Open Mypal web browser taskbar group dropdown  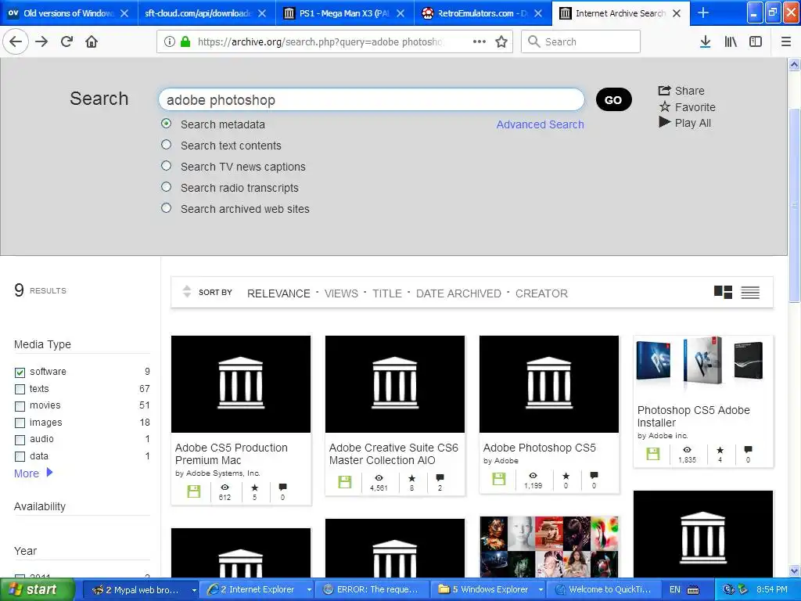click(194, 590)
